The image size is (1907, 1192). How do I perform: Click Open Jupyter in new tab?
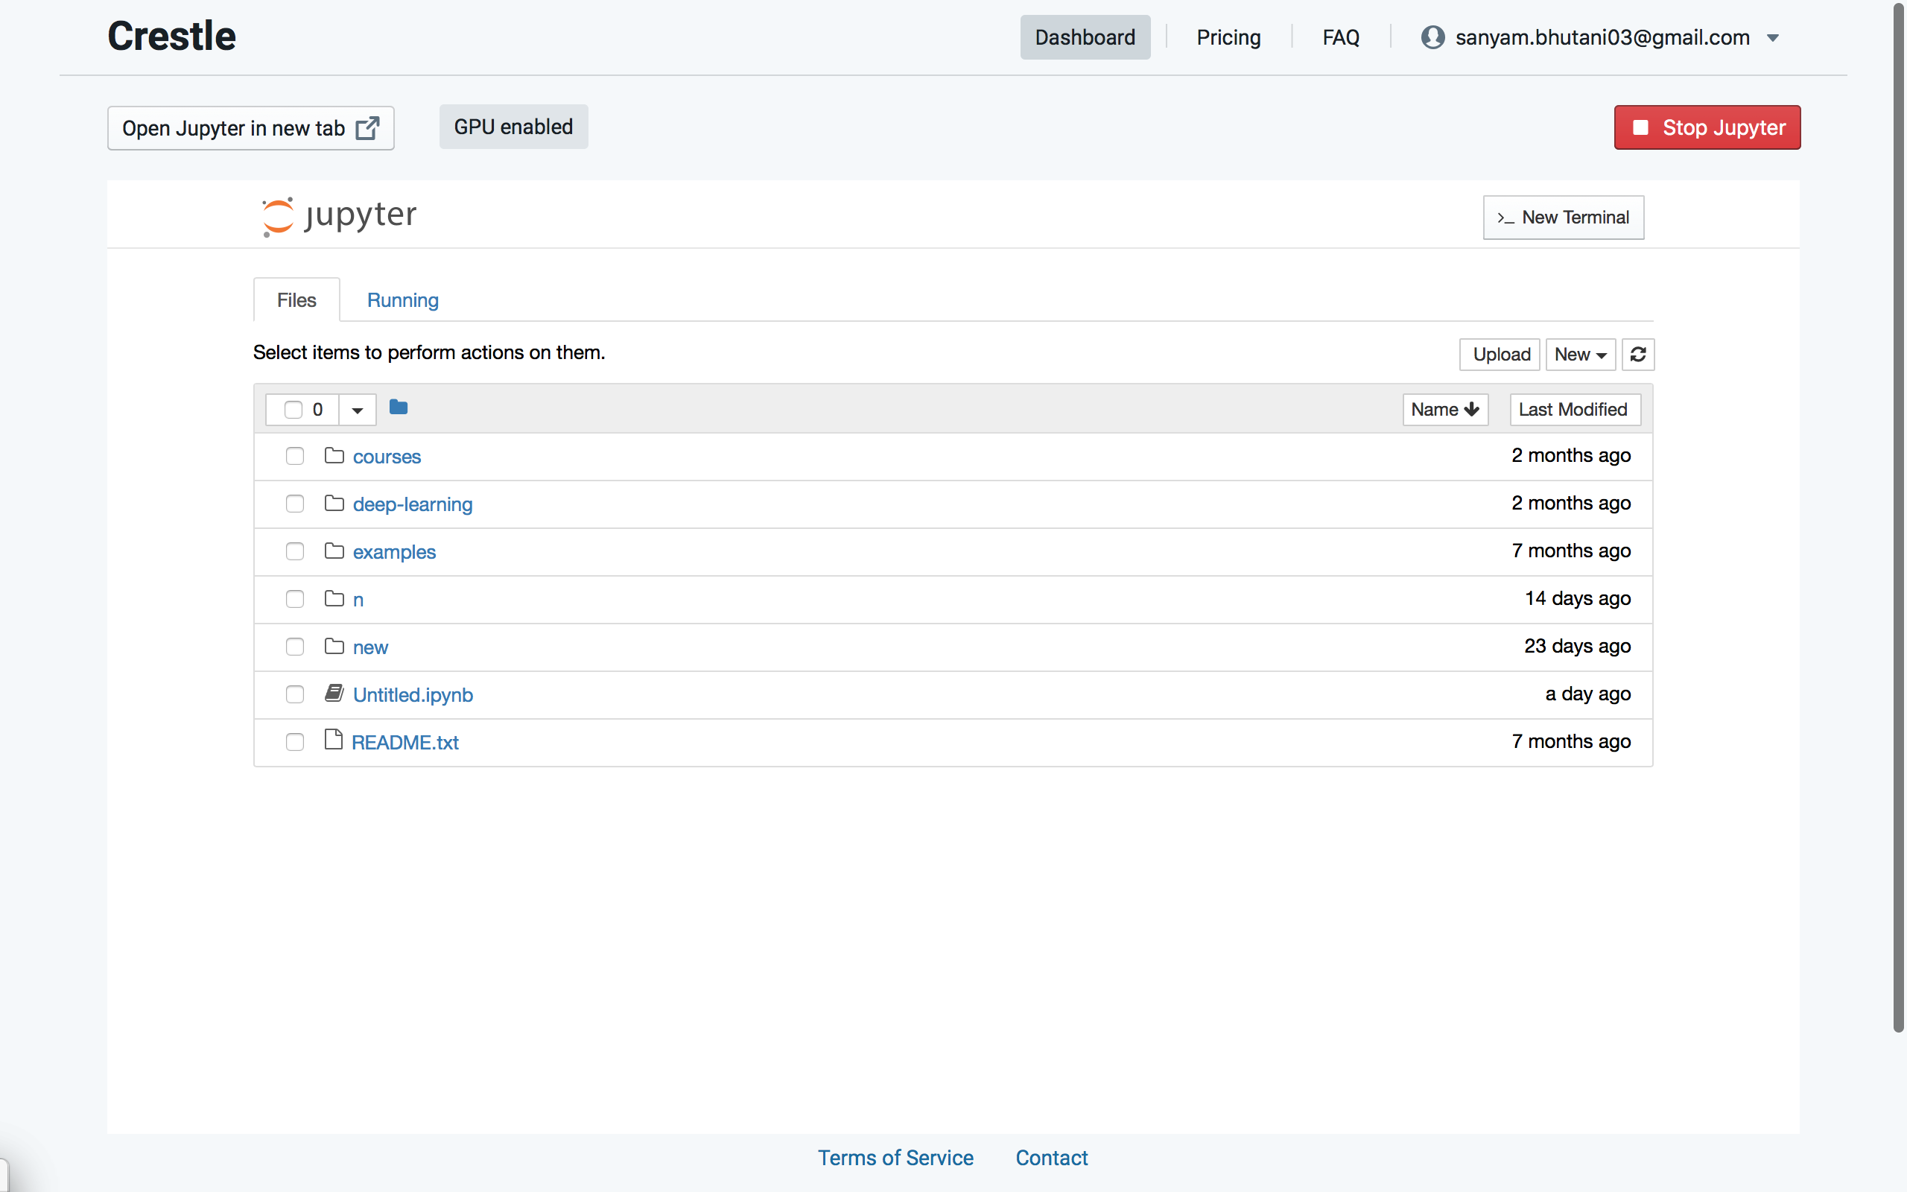pos(250,127)
